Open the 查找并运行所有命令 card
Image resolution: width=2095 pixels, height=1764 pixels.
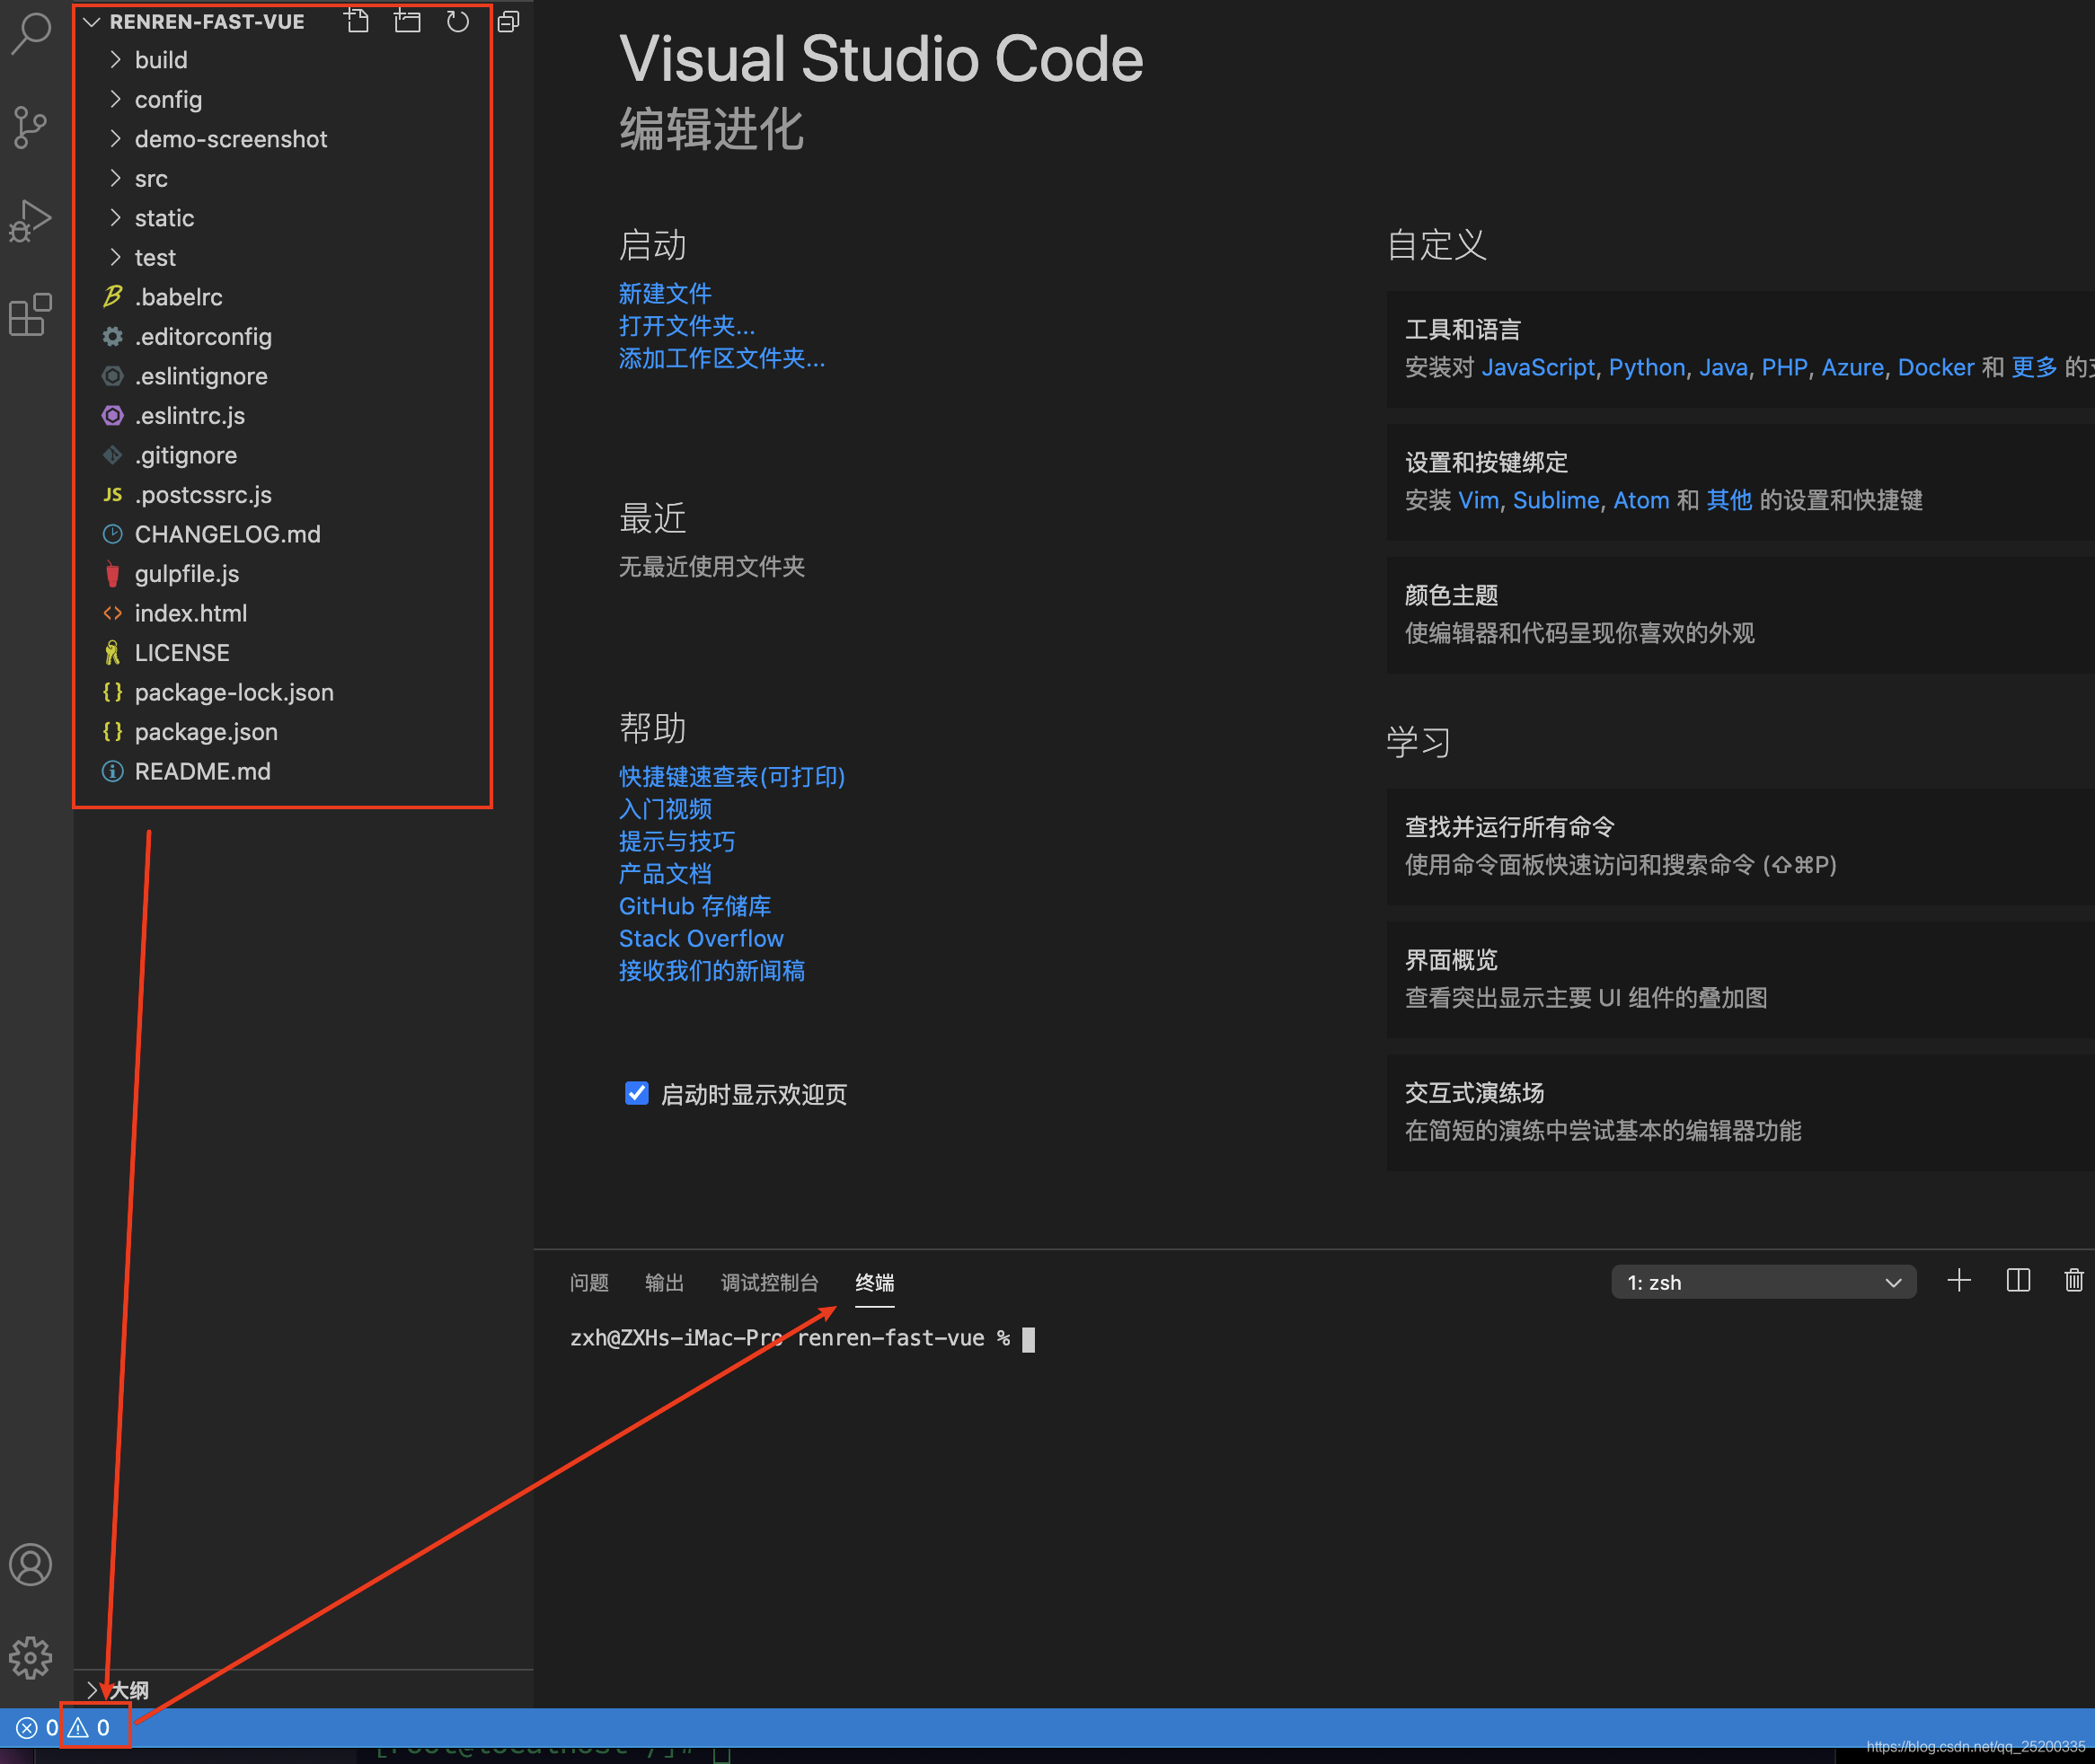pos(1740,846)
